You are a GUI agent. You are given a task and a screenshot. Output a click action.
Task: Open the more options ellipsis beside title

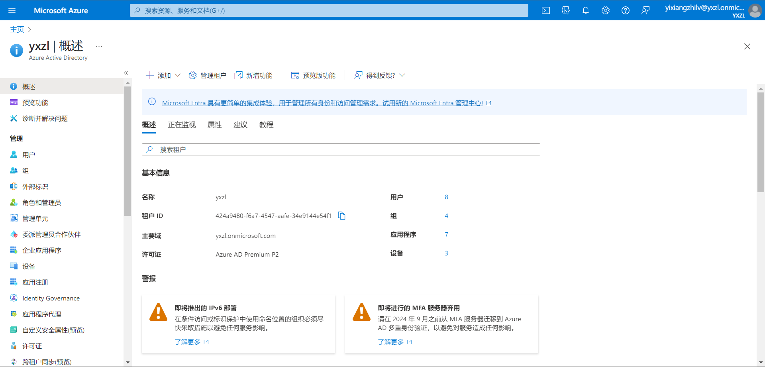[x=99, y=46]
